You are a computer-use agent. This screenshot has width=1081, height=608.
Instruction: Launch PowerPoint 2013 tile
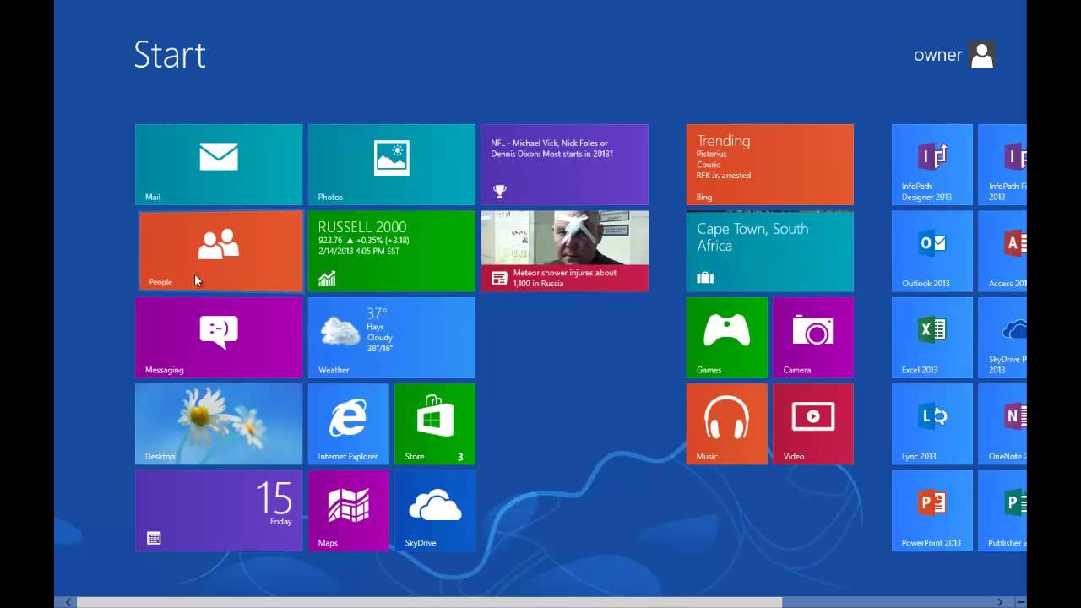click(x=932, y=511)
